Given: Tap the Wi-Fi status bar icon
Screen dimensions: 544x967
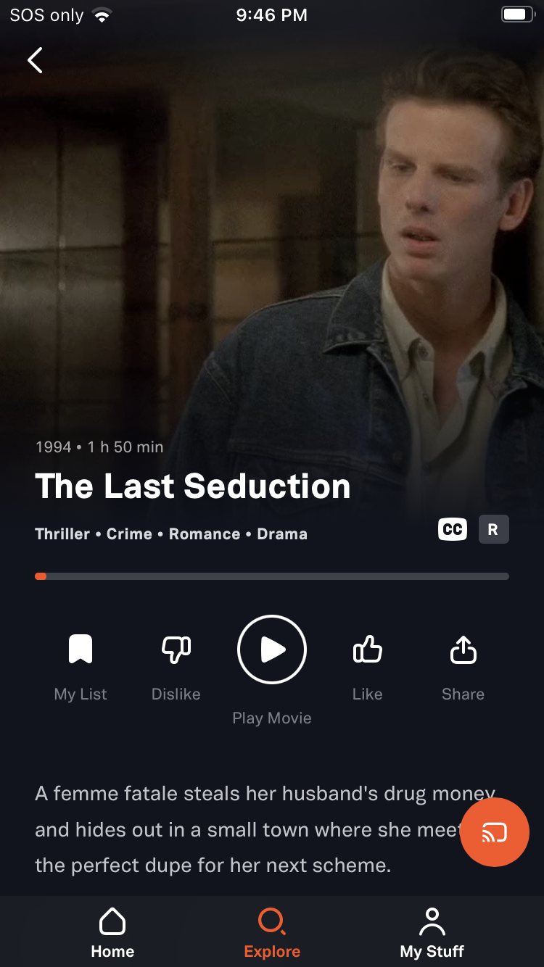Looking at the screenshot, I should point(102,15).
